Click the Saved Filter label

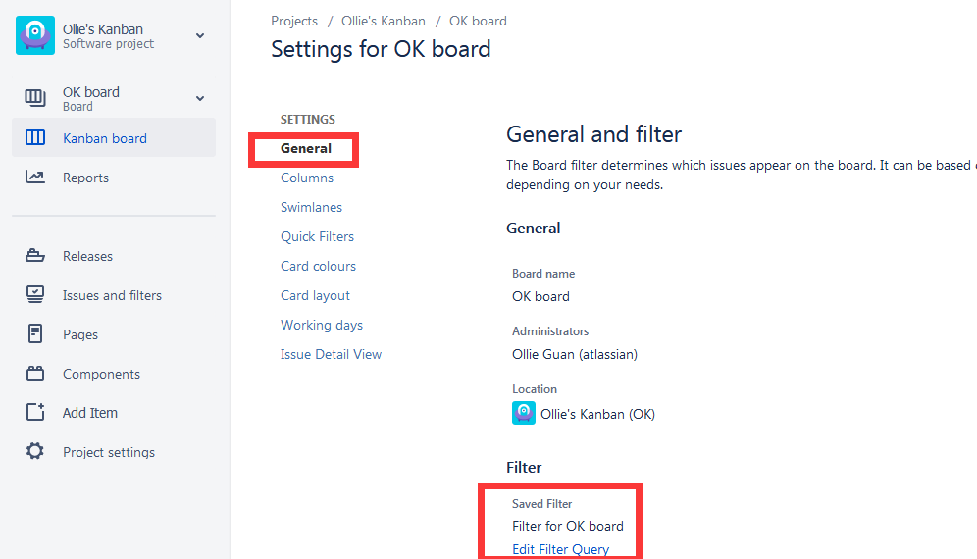pos(542,503)
